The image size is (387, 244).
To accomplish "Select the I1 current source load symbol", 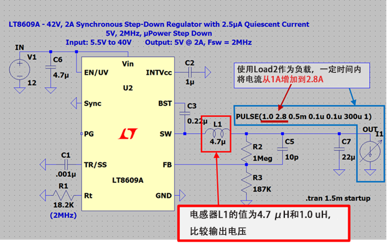I will (x=370, y=152).
